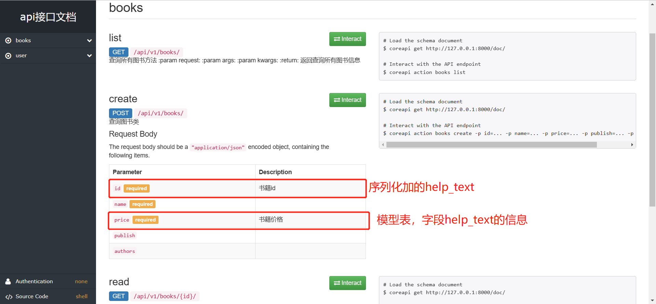Click the publish parameter name
Screen dimensions: 656x304
point(125,235)
